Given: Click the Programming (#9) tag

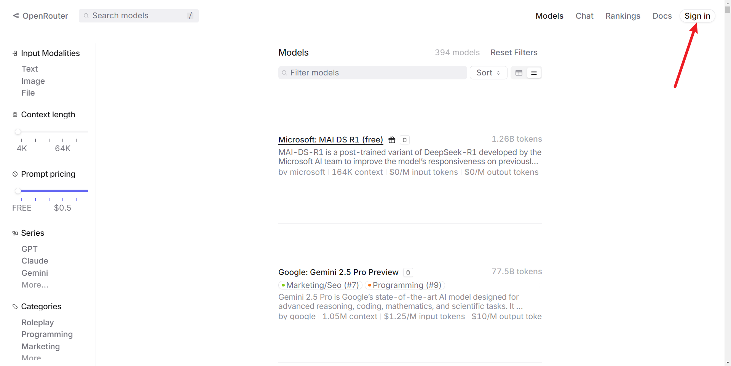Looking at the screenshot, I should point(405,285).
